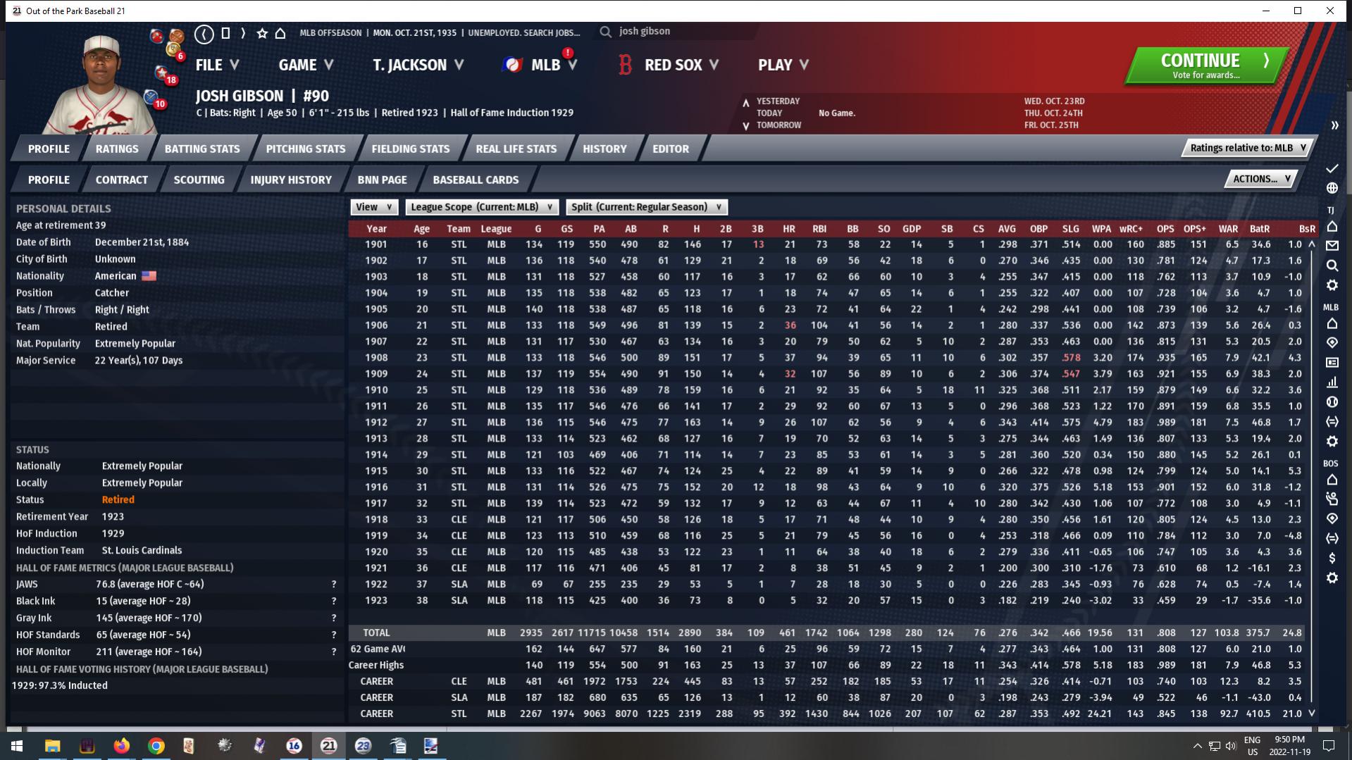Open the bar chart statistics icon
The image size is (1352, 760).
click(1332, 382)
